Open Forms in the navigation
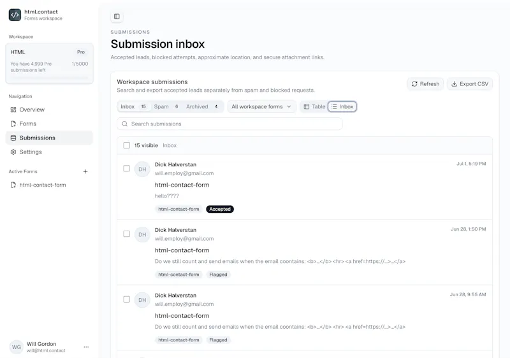This screenshot has height=358, width=510. click(x=49, y=124)
